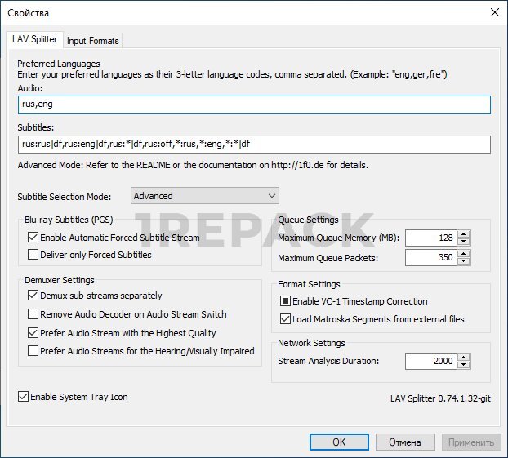Toggle Demux sub-streams separately checkbox

point(33,296)
